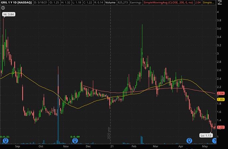The image size is (228, 149).
Task: Click the 3 price axis label
Action: click(x=218, y=54)
